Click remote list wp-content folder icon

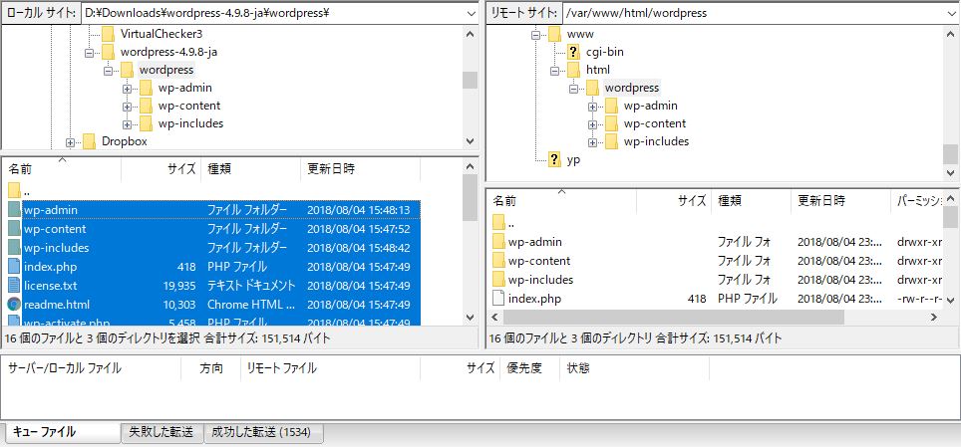point(498,261)
